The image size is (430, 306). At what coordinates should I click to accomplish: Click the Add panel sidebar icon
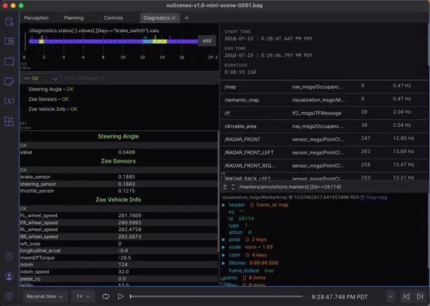[9, 62]
